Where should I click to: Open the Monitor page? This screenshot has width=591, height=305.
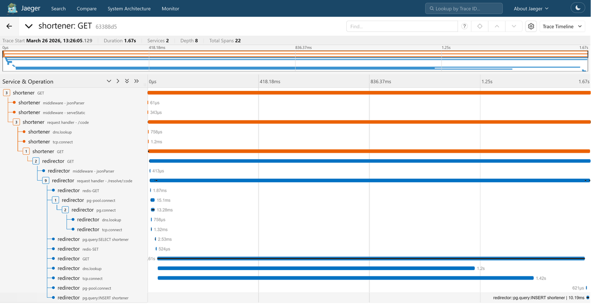point(170,8)
